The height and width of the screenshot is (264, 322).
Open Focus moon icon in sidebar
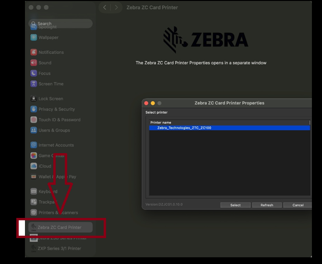(x=34, y=73)
